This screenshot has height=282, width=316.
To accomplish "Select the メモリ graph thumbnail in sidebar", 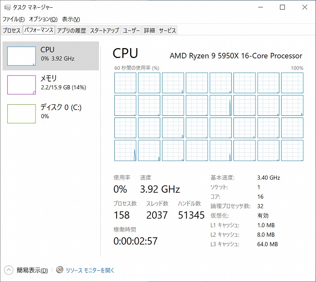I will (x=22, y=85).
